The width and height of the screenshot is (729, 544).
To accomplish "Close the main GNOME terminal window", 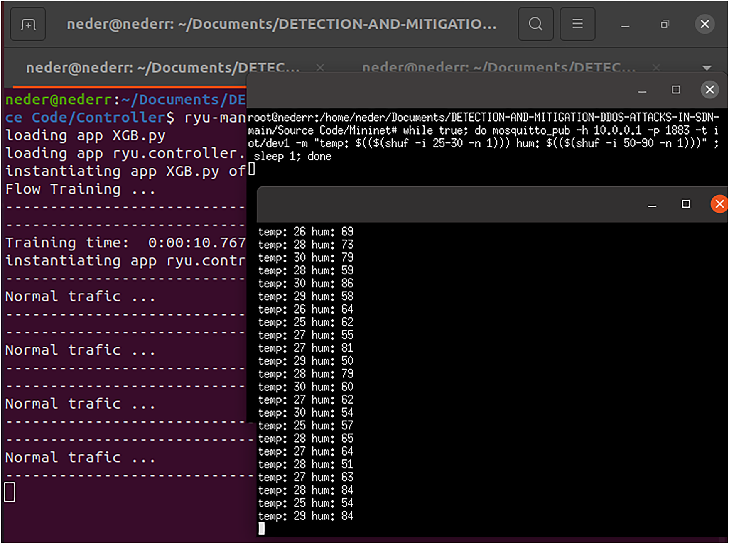I will point(704,25).
